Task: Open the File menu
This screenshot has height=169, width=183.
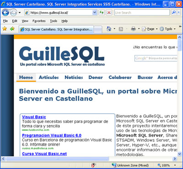Action: click(x=5, y=21)
